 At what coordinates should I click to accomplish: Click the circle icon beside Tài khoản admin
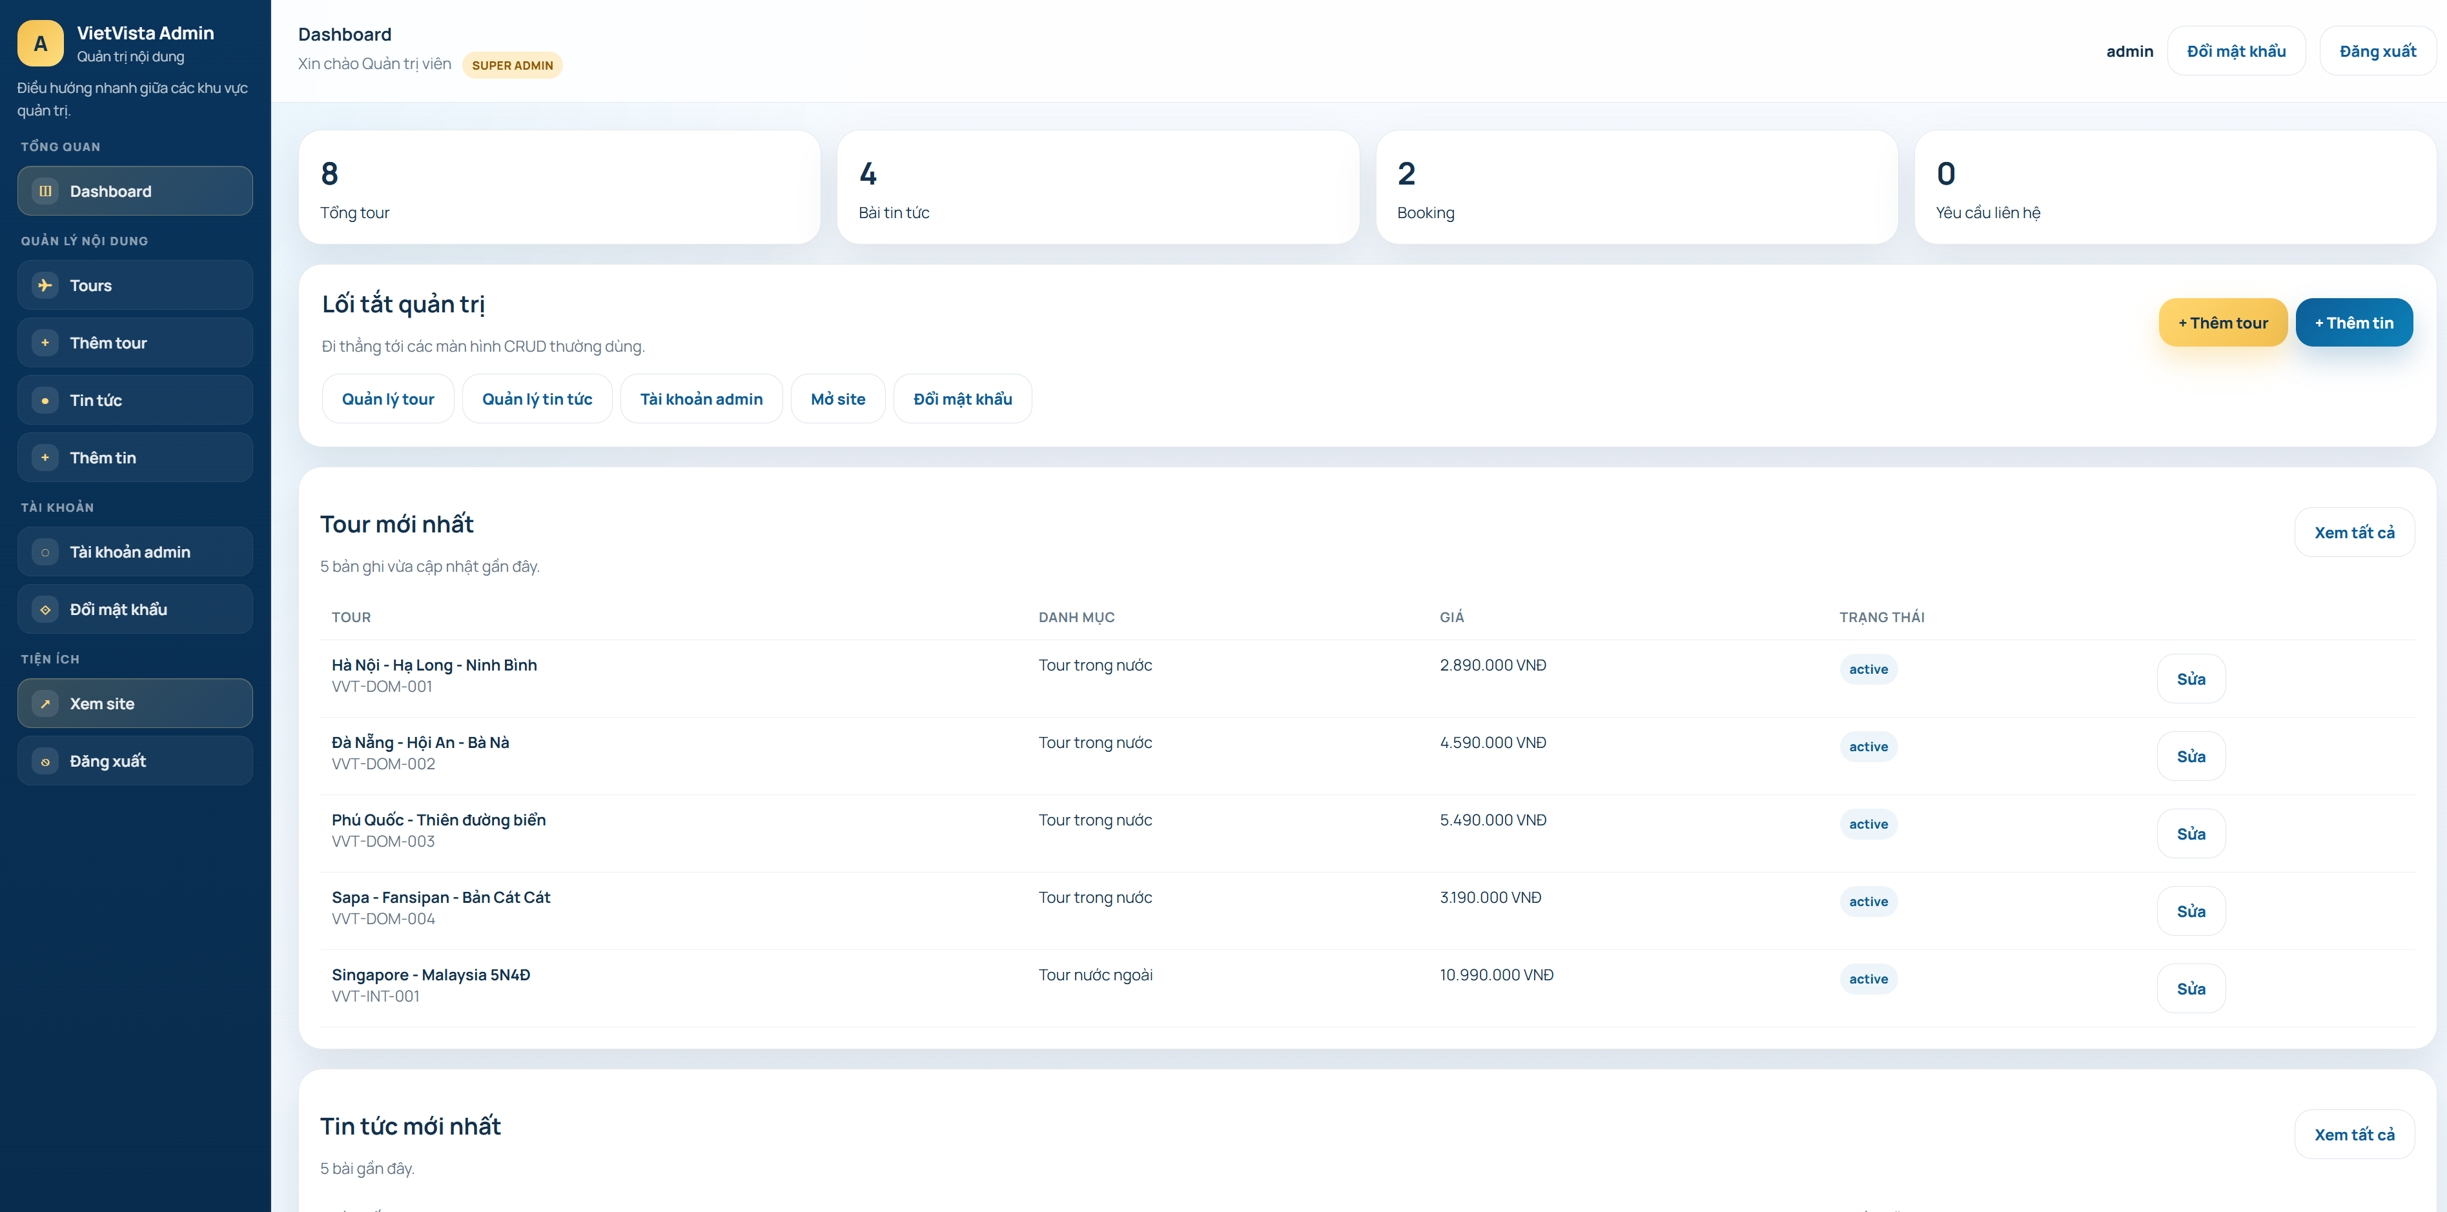(x=45, y=552)
